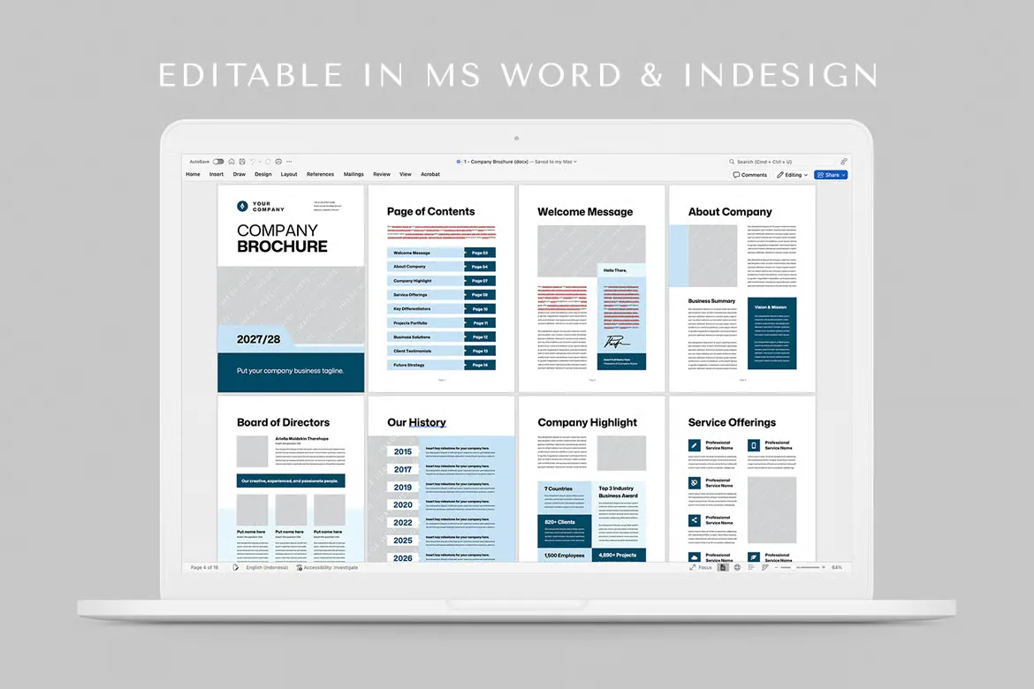
Task: Click the spelling proofing icon in status bar
Action: pos(235,567)
